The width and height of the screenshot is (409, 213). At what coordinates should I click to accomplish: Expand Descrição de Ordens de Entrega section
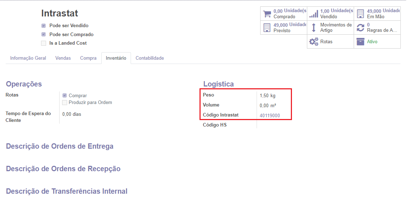(60, 146)
